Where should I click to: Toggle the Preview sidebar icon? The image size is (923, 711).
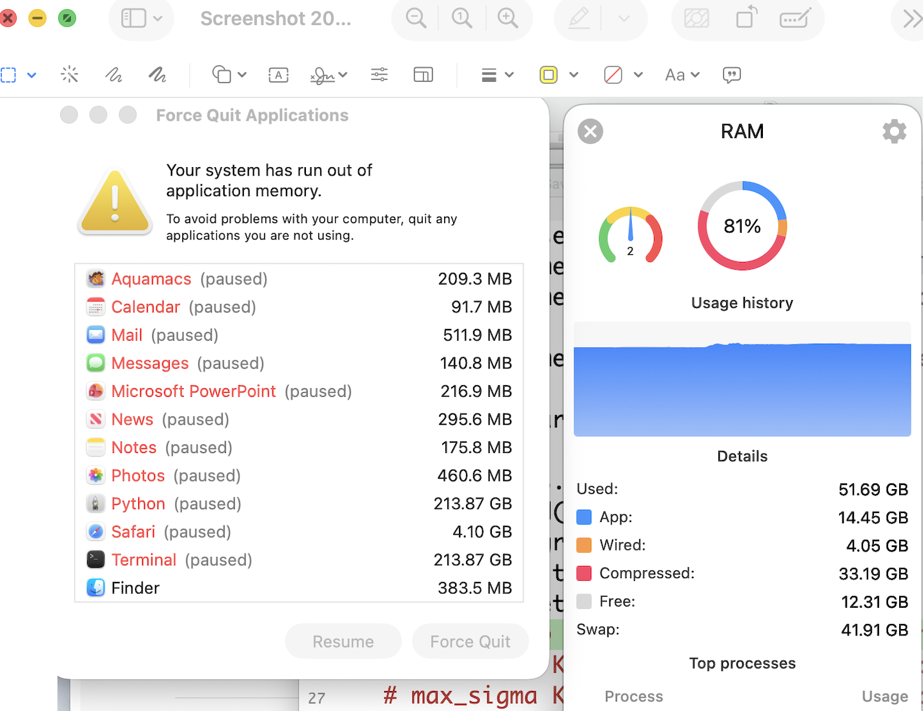(134, 18)
